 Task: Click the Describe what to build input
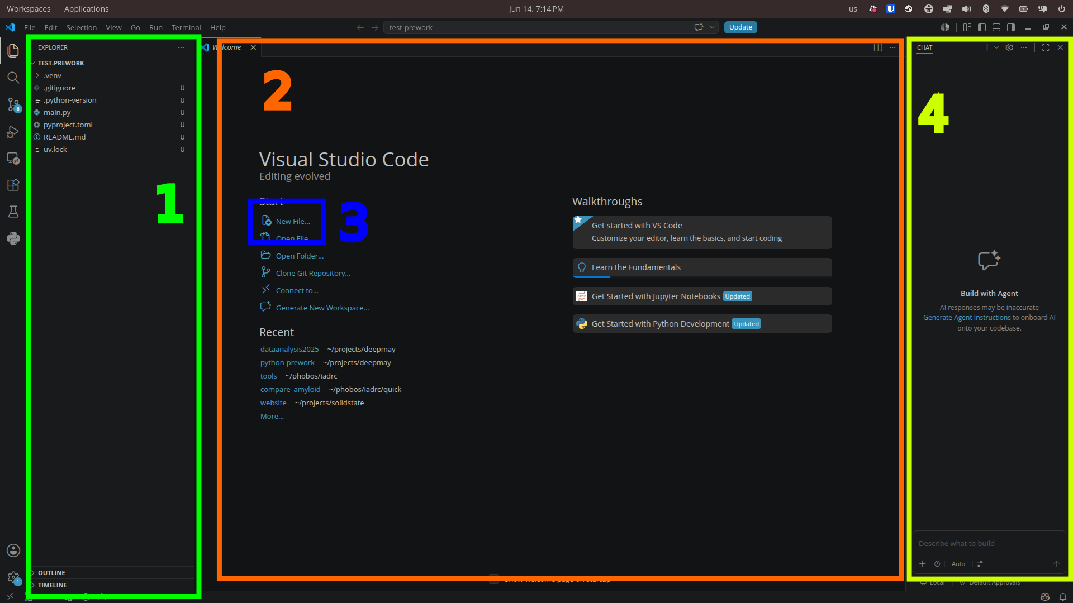988,544
